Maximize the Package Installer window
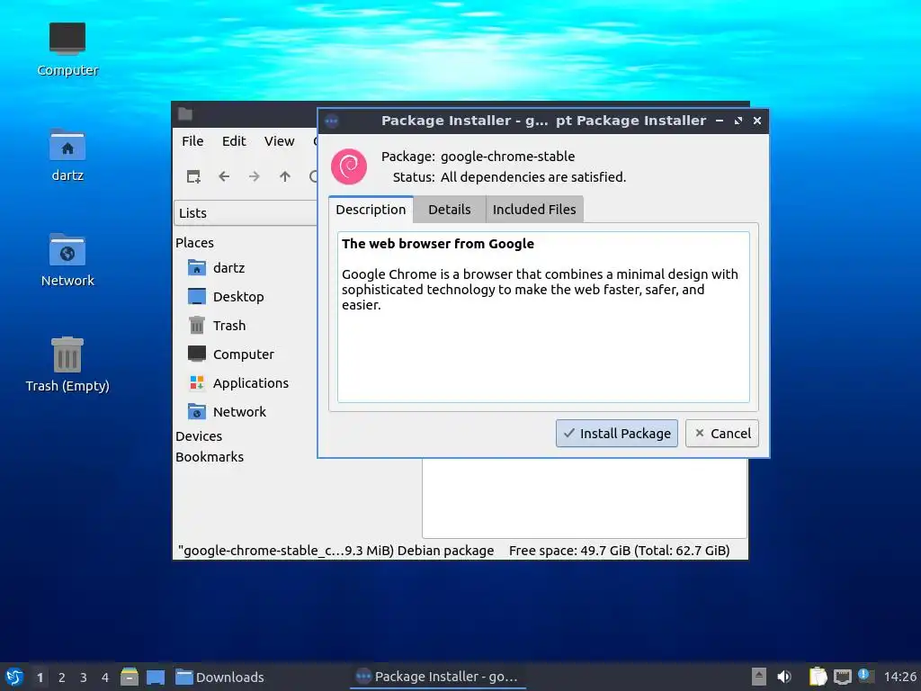Screen dimensions: 921x691 pyautogui.click(x=738, y=121)
